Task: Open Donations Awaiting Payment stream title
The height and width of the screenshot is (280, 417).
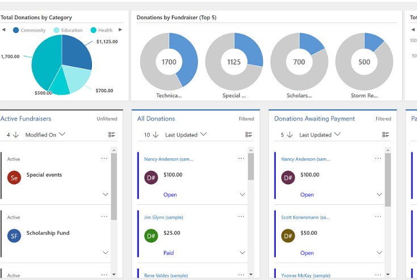Action: tap(314, 119)
